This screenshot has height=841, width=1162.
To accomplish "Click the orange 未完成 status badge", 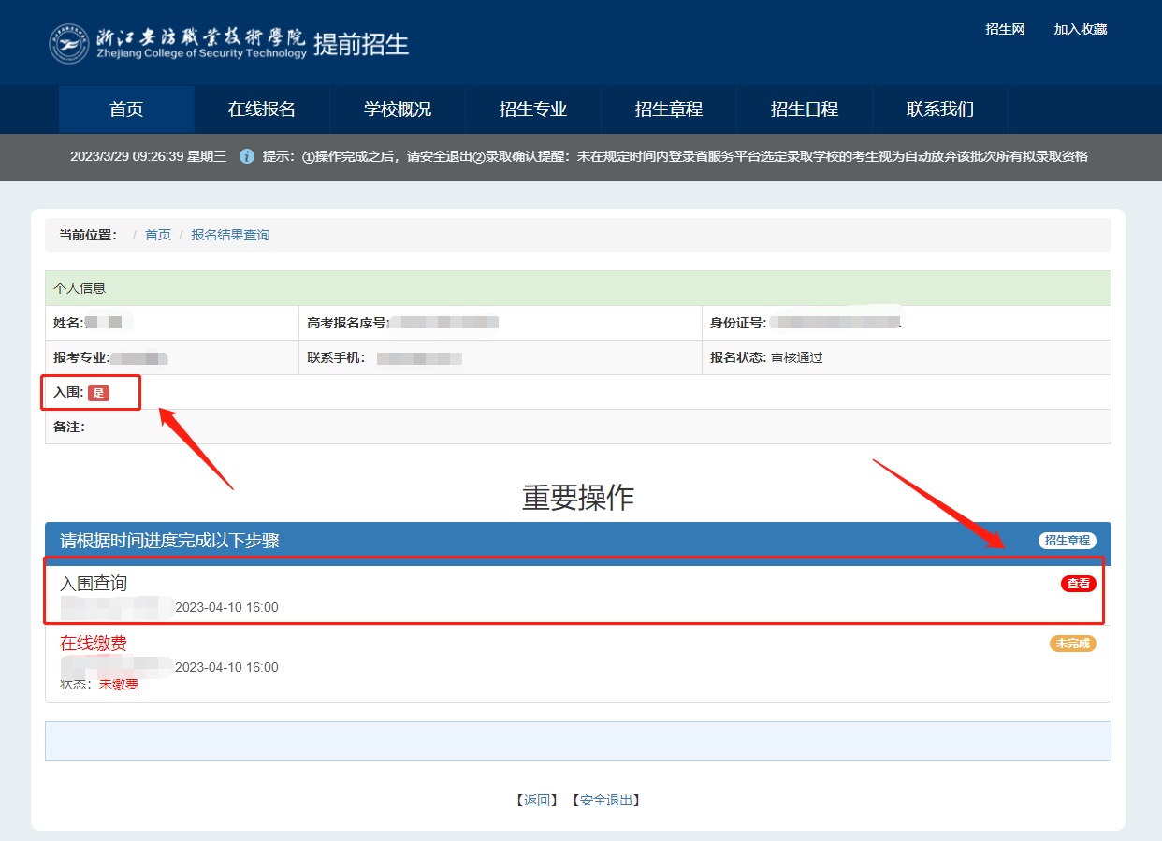I will [x=1072, y=644].
